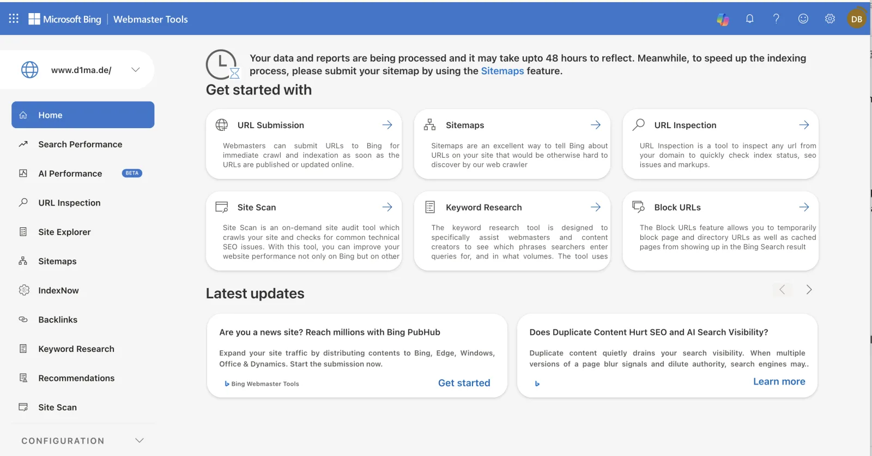
Task: Show next latest updates with right arrow
Action: point(809,290)
